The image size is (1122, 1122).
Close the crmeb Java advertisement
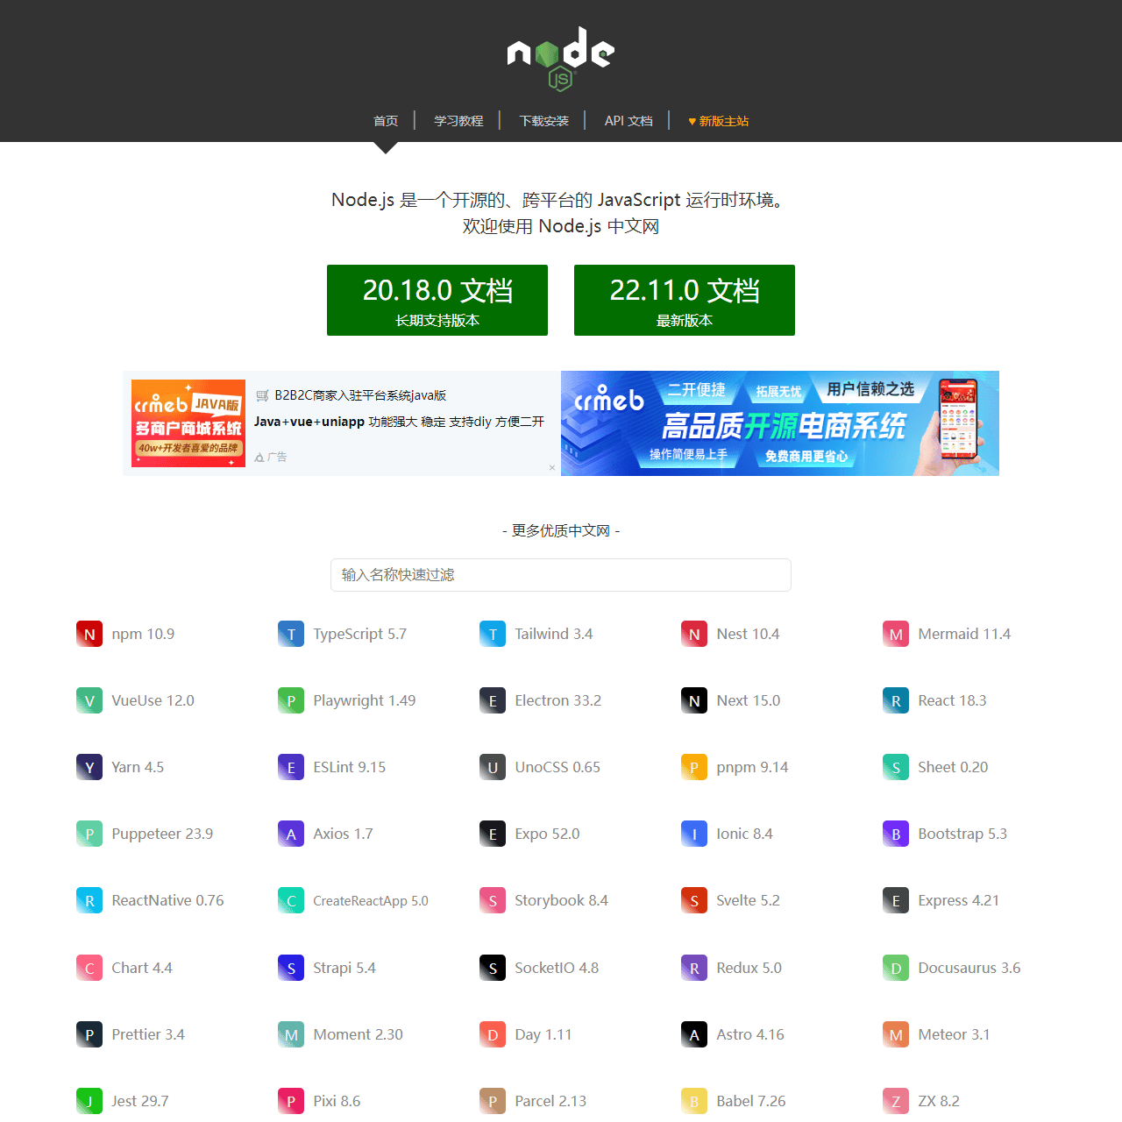(552, 468)
